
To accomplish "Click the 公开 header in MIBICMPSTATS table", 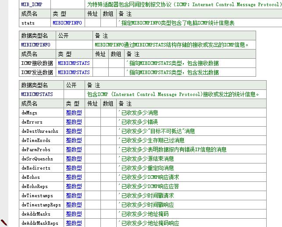I will click(x=71, y=85).
